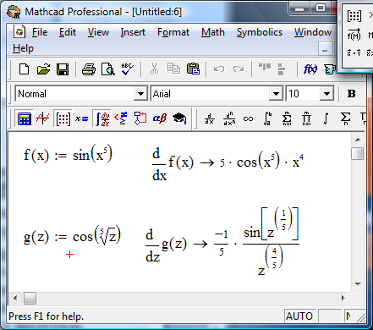Select the f(x) := sin(x^5) definition
This screenshot has width=373, height=330.
pos(69,154)
